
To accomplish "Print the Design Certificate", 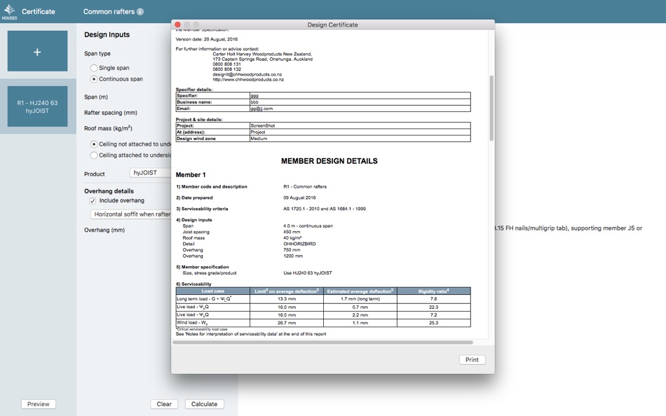I will 472,359.
